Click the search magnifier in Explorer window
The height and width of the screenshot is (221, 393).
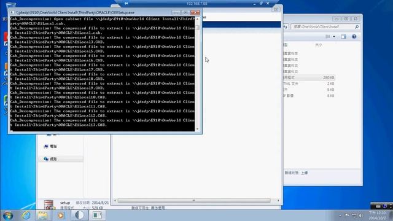(356, 26)
